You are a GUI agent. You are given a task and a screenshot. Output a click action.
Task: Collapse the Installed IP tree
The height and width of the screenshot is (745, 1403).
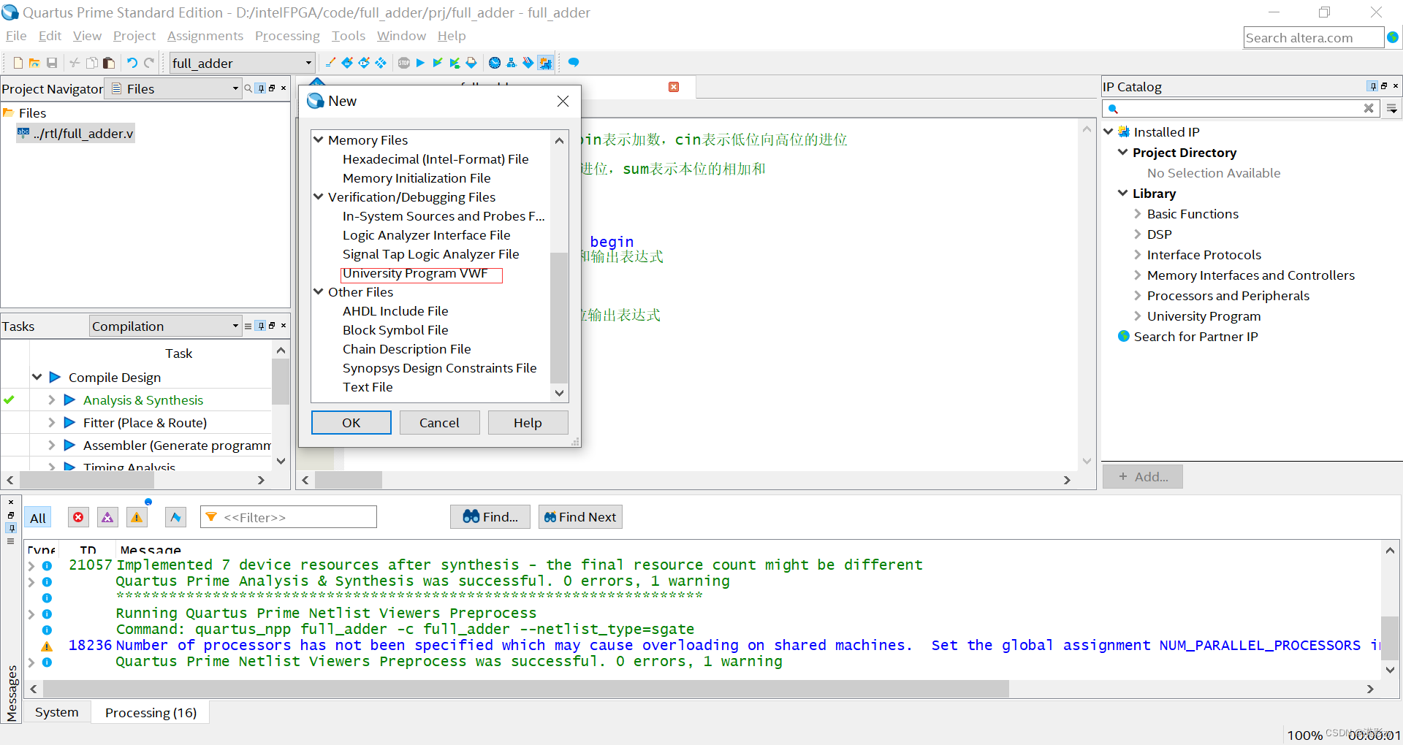coord(1109,132)
